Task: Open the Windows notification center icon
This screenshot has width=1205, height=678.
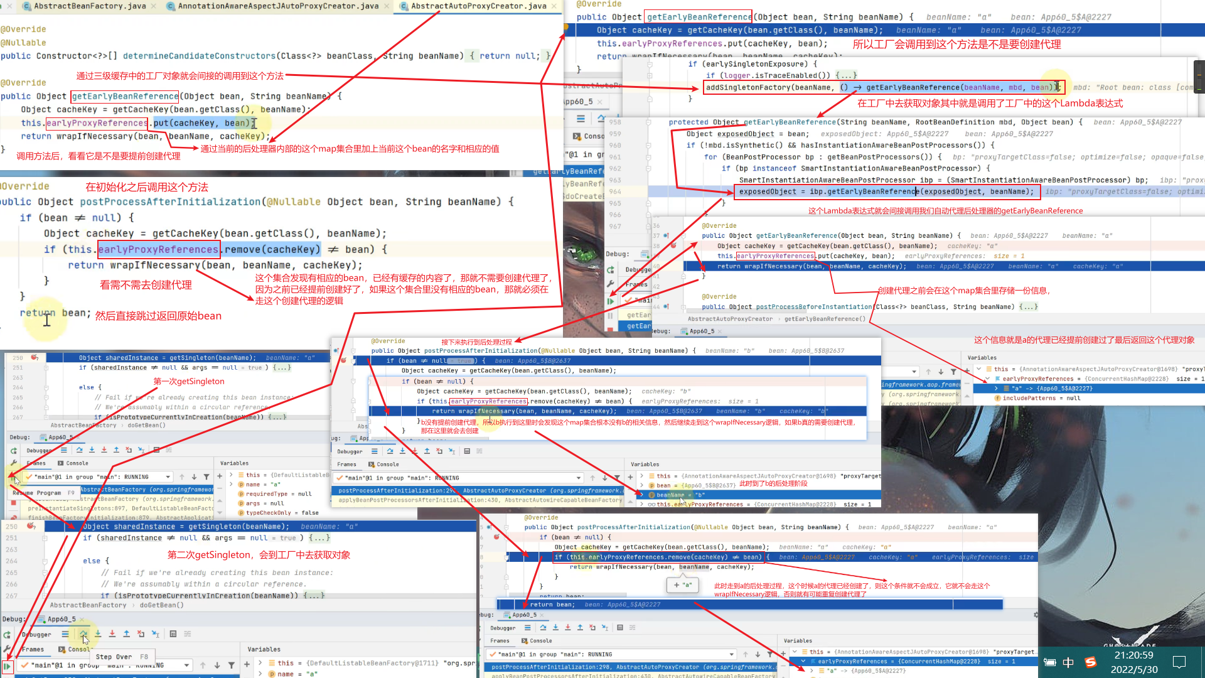Action: pyautogui.click(x=1179, y=662)
